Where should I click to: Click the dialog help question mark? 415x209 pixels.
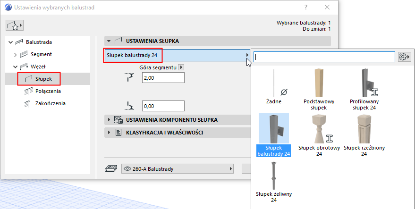click(306, 8)
